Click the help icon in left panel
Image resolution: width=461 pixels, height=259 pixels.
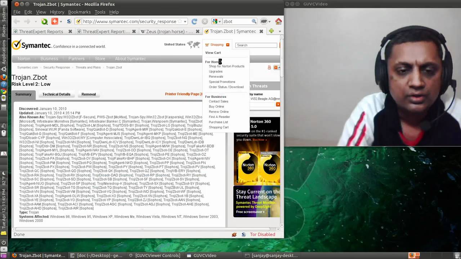4,84
